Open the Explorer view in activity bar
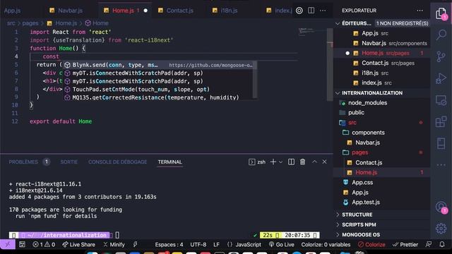 tap(441, 13)
